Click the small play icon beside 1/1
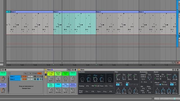The height and width of the screenshot is (101, 180). coord(178,63)
